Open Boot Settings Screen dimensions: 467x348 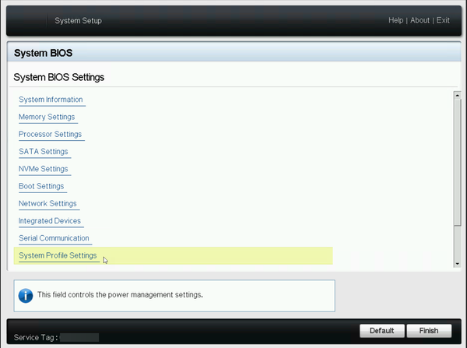[x=41, y=186]
